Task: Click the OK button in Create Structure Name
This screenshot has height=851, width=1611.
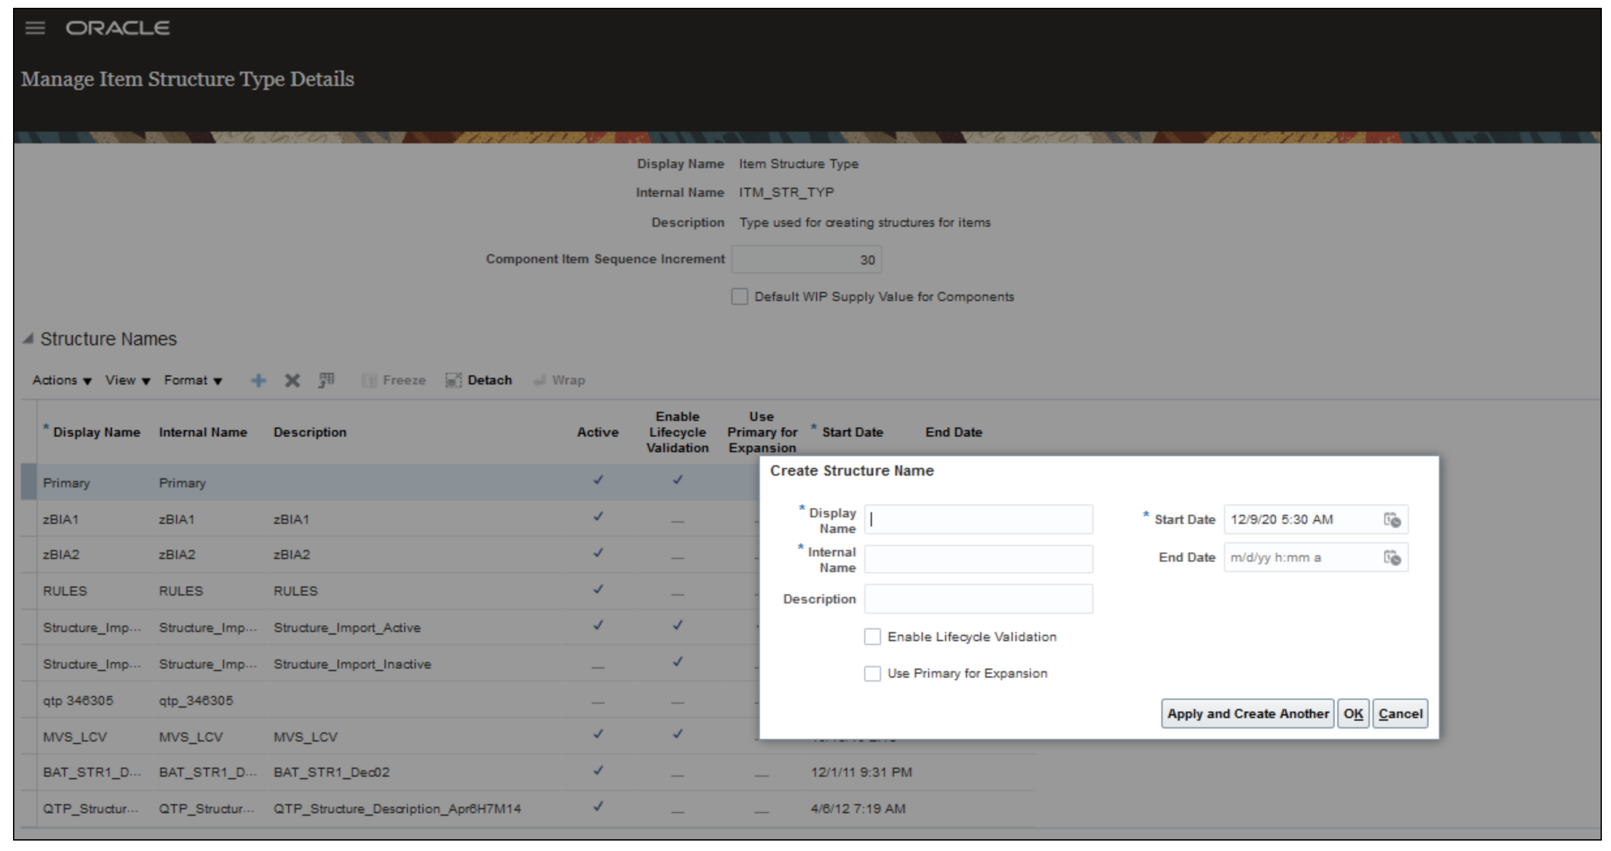Action: 1354,714
